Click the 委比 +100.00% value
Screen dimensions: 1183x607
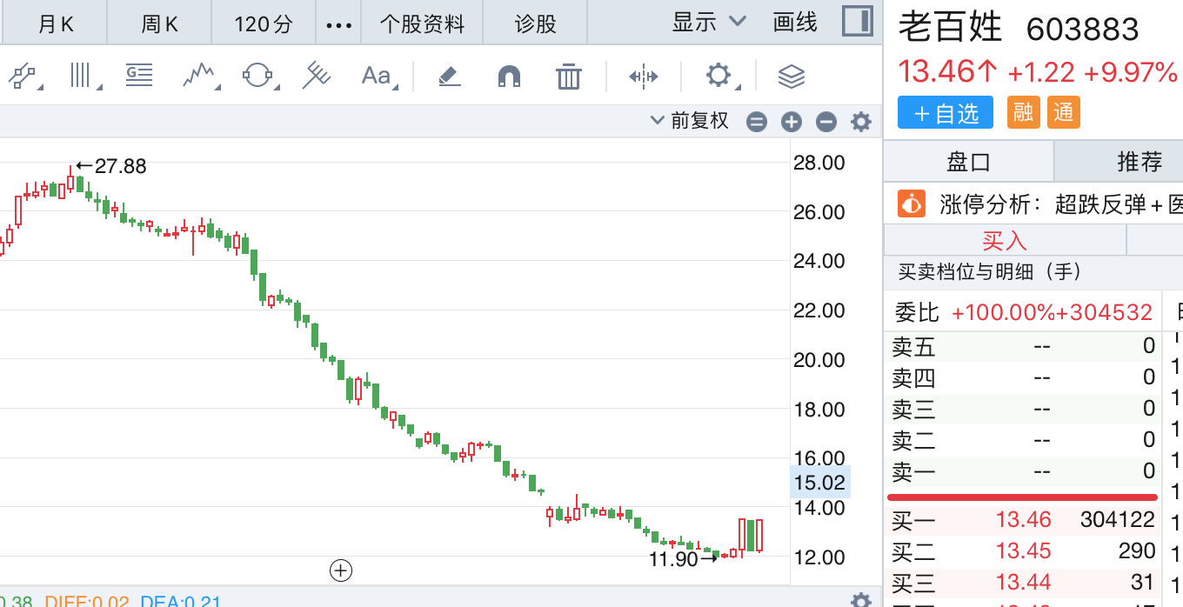[x=1003, y=311]
